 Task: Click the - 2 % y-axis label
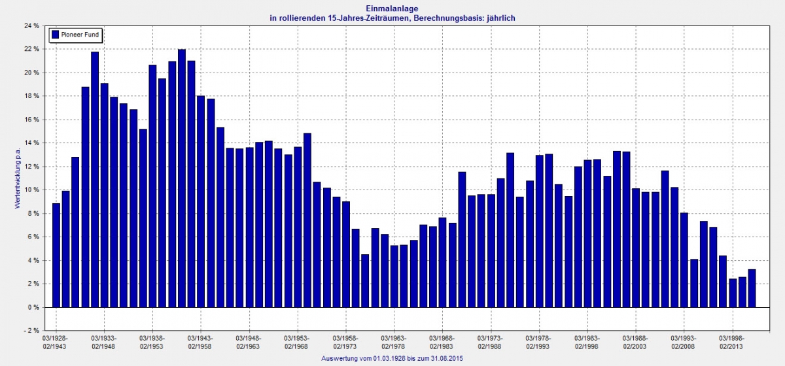click(32, 331)
